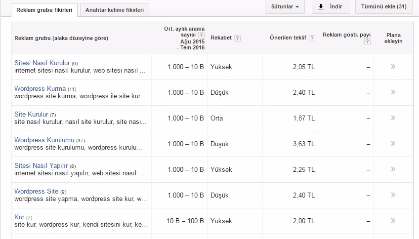Open help icon next to Rekabet

click(x=237, y=38)
